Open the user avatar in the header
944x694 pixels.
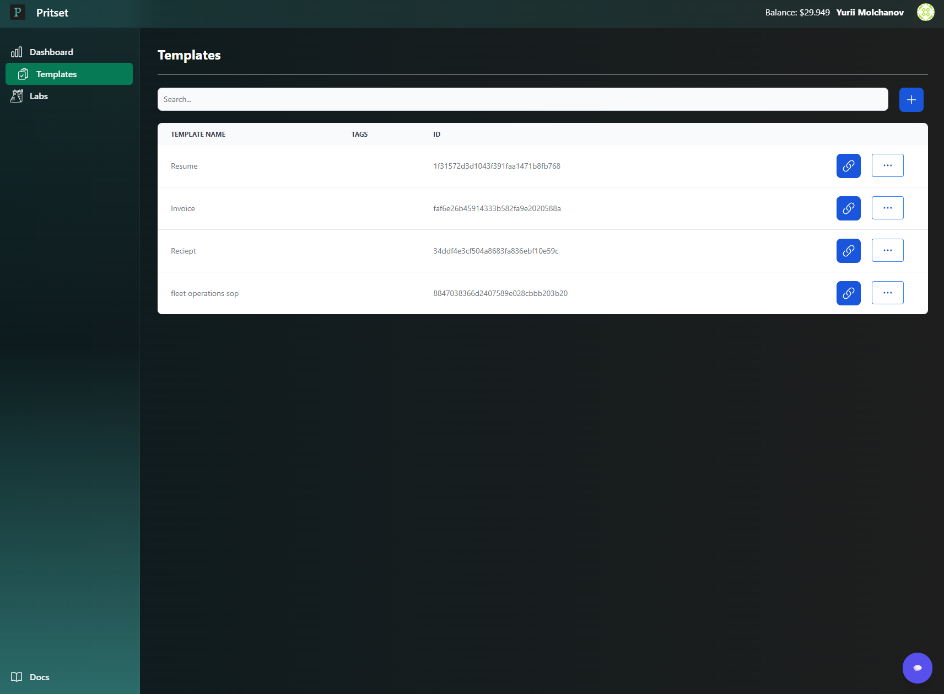[x=925, y=12]
